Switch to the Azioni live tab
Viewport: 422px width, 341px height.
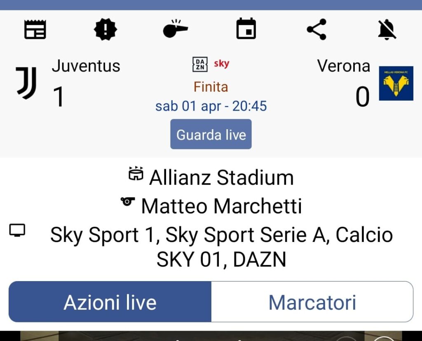point(110,302)
